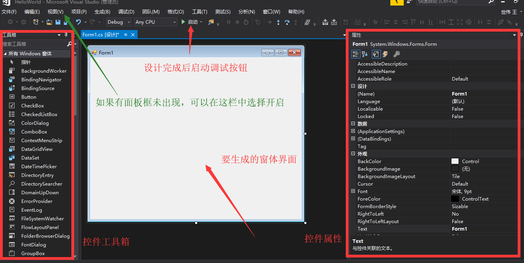Select the FlowLayoutPanel control in toolbox
Viewport: 524px width, 263px height.
39,227
